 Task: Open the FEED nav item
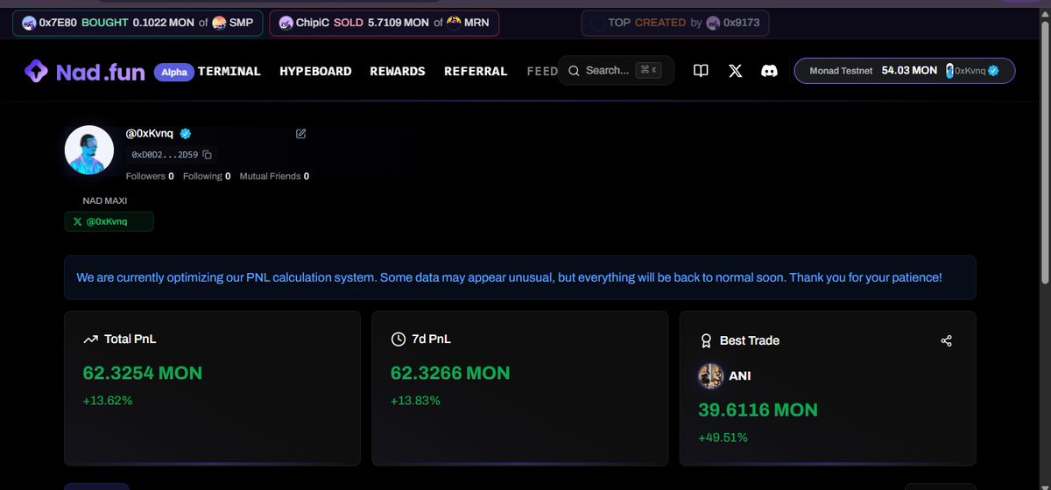[x=542, y=71]
